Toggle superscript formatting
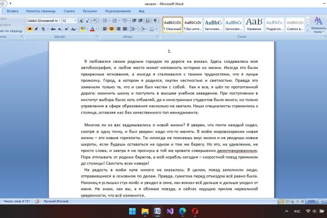 point(66,29)
